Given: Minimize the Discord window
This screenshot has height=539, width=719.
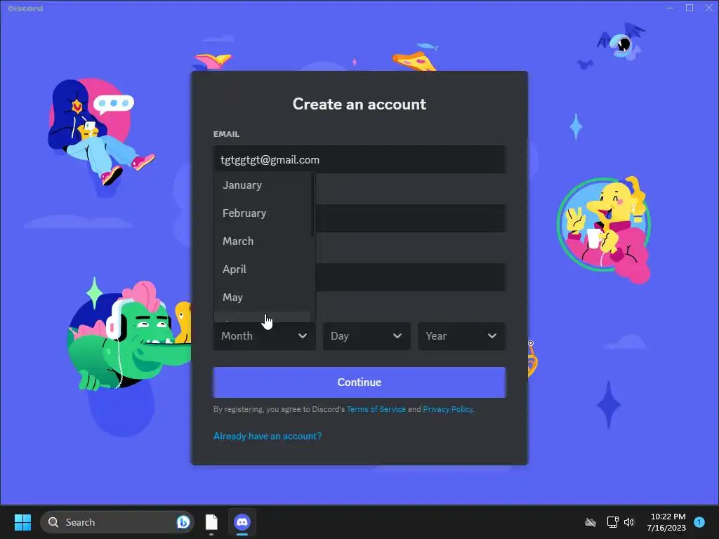Looking at the screenshot, I should [670, 8].
